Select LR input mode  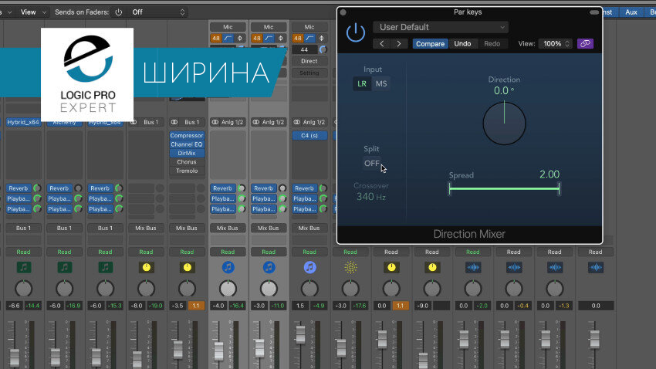(x=362, y=83)
